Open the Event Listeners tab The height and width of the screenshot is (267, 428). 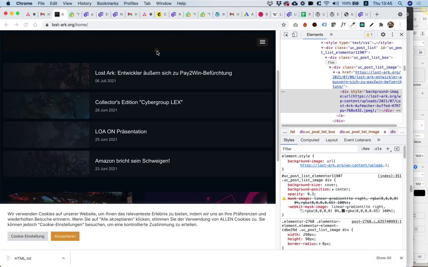click(x=357, y=140)
